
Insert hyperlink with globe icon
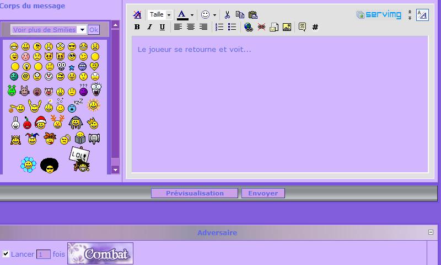coord(248,27)
